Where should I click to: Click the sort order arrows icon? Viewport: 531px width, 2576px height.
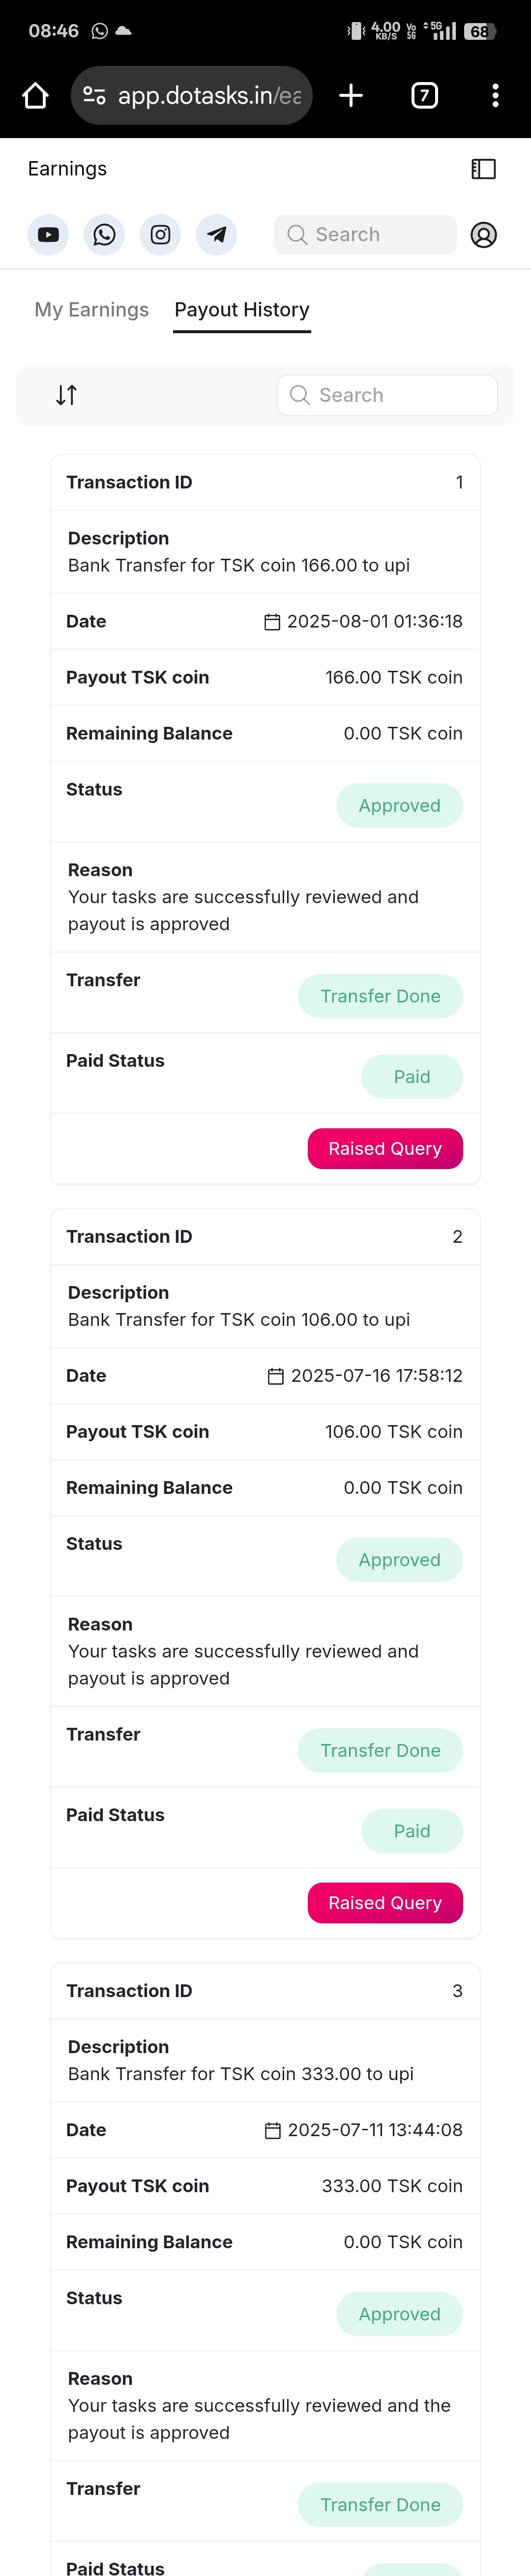pyautogui.click(x=66, y=395)
